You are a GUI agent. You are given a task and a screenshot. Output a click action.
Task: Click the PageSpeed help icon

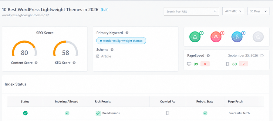pos(208,56)
